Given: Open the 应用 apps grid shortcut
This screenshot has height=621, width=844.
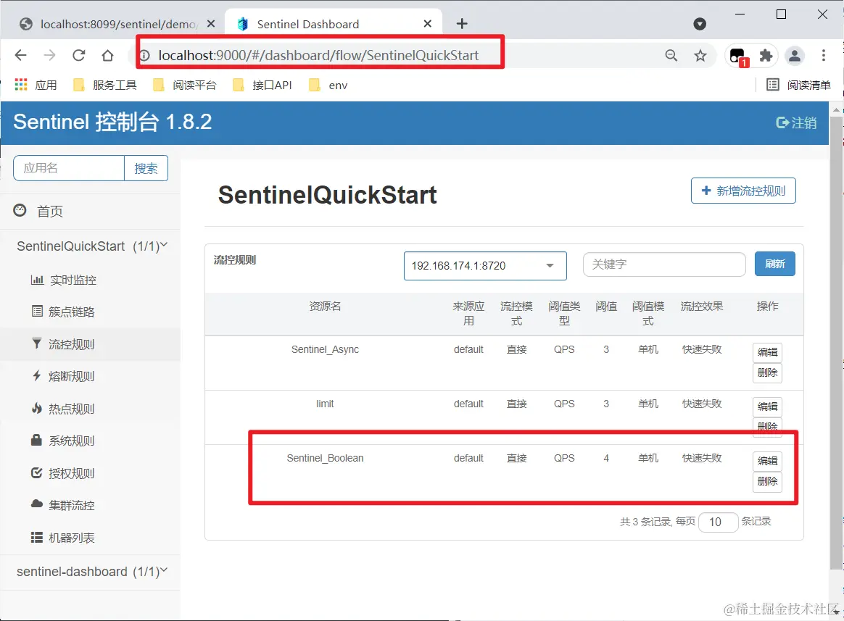Looking at the screenshot, I should tap(36, 85).
